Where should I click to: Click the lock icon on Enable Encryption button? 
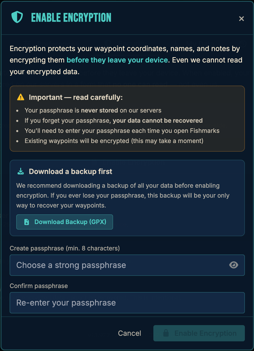click(167, 333)
